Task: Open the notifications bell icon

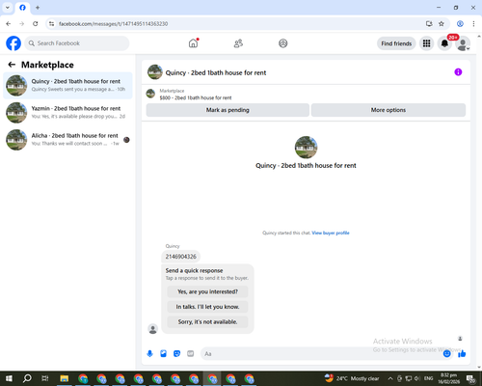Action: click(x=444, y=43)
